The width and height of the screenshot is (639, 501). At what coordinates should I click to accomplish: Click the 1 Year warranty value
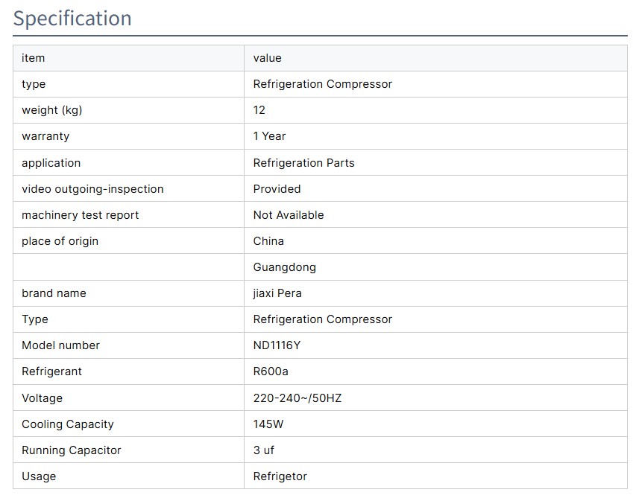pyautogui.click(x=269, y=136)
